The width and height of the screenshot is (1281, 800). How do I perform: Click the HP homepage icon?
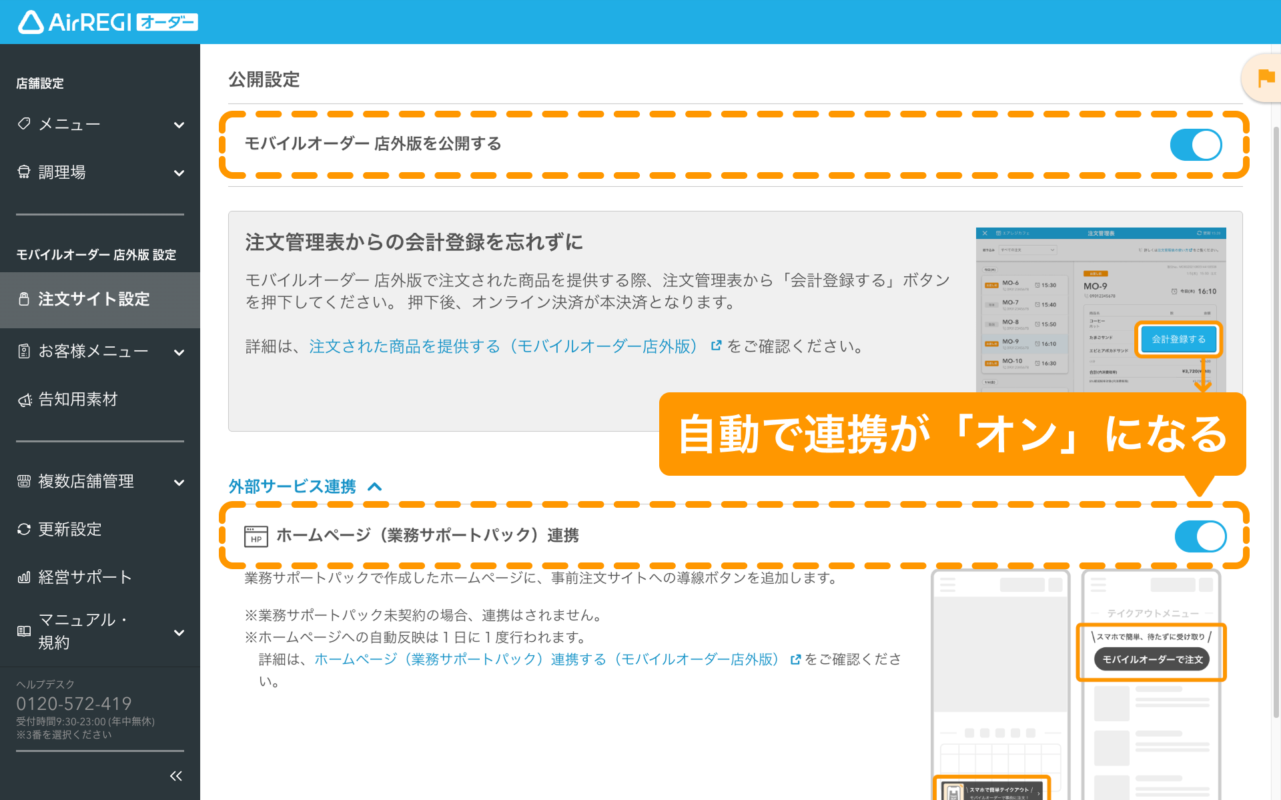(x=256, y=536)
